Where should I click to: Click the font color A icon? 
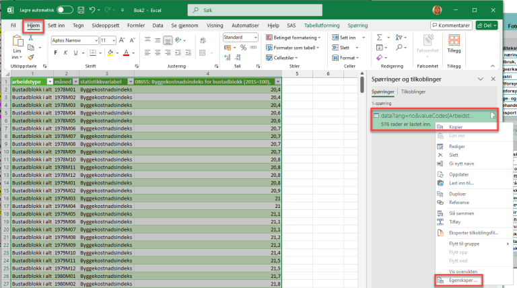[x=125, y=52]
